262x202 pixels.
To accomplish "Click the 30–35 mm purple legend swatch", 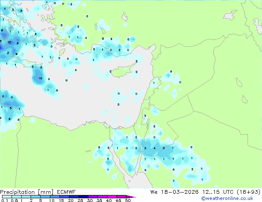I will [93, 197].
